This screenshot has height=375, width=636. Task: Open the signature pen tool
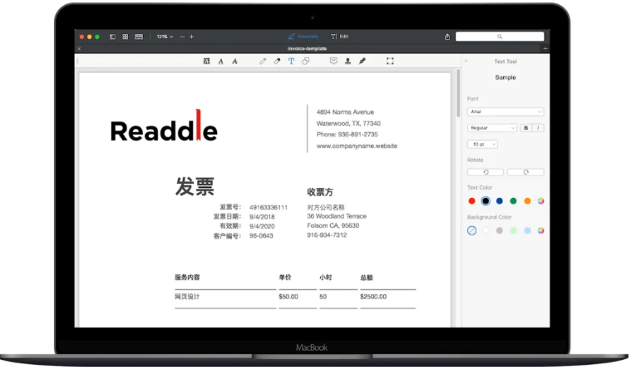(x=362, y=62)
